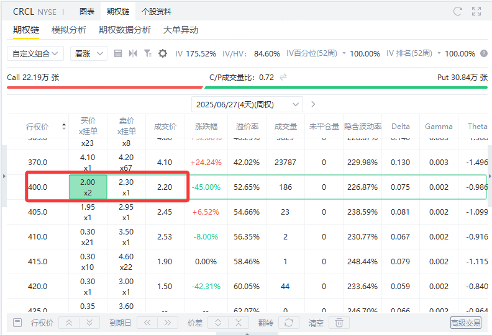
Task: Open the 大单异动 sub-tab
Action: pyautogui.click(x=181, y=30)
